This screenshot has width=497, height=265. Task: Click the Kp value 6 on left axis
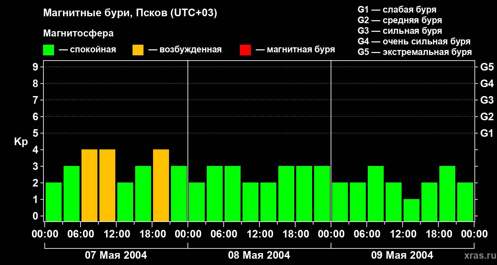[x=35, y=117]
